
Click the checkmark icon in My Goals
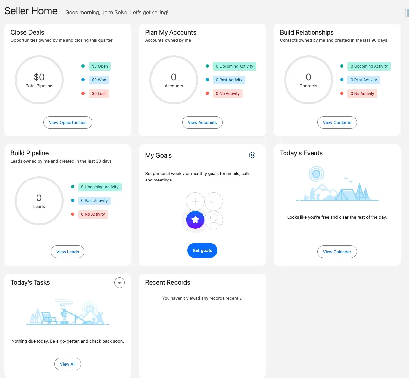pyautogui.click(x=213, y=201)
